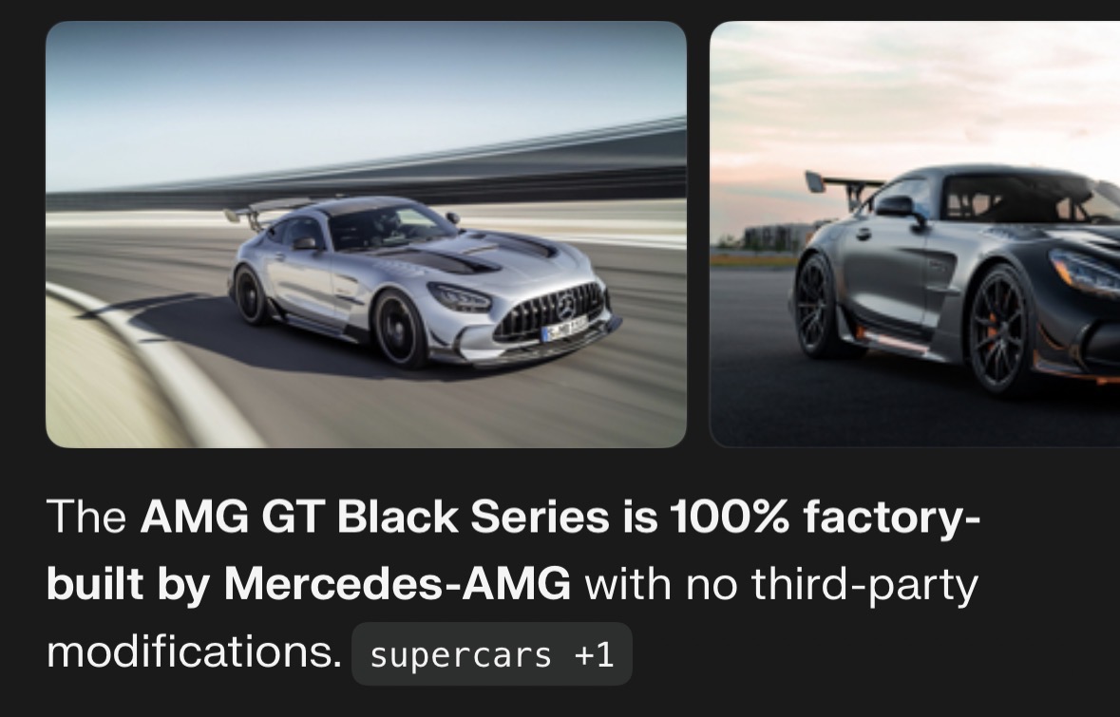This screenshot has height=717, width=1120.
Task: Open the silver AMG GT image thumbnail
Action: pyautogui.click(x=366, y=235)
